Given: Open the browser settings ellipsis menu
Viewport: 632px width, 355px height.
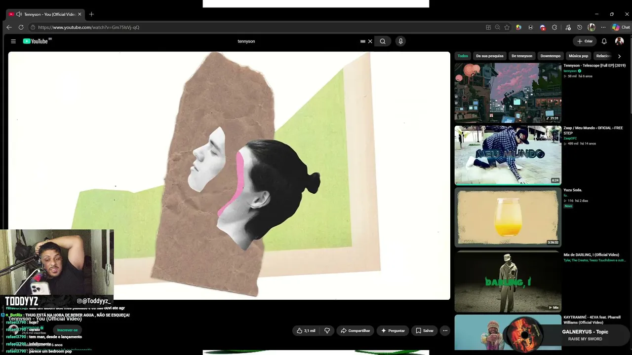Looking at the screenshot, I should click(603, 27).
